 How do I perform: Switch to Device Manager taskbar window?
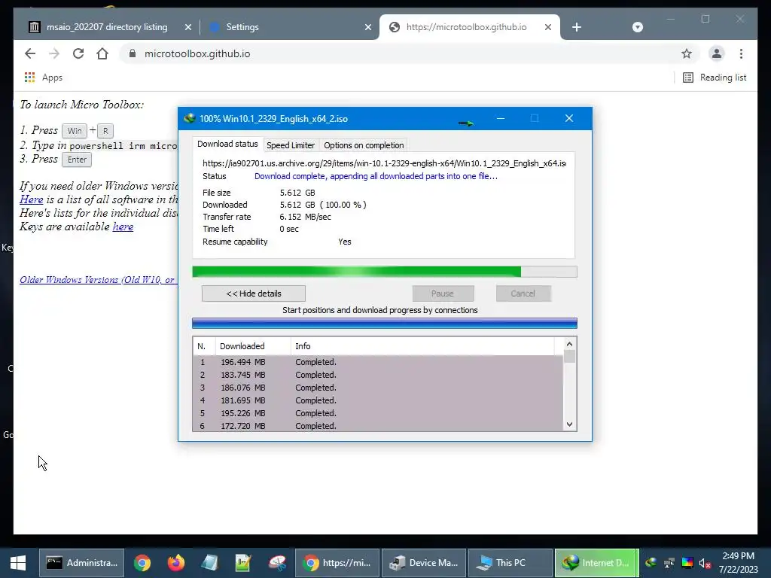(424, 563)
